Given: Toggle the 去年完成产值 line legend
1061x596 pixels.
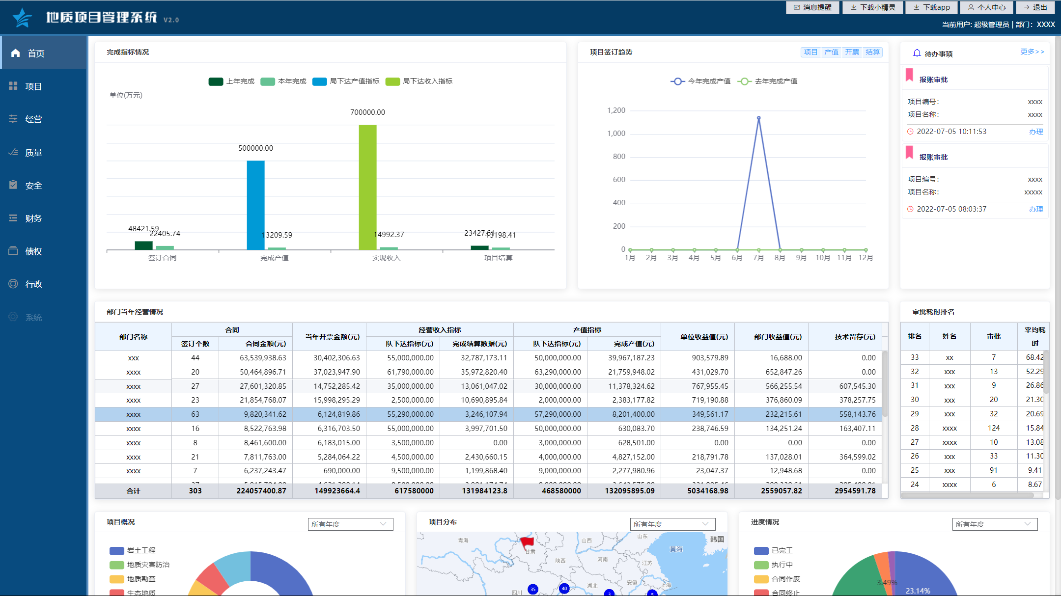Looking at the screenshot, I should pyautogui.click(x=767, y=81).
